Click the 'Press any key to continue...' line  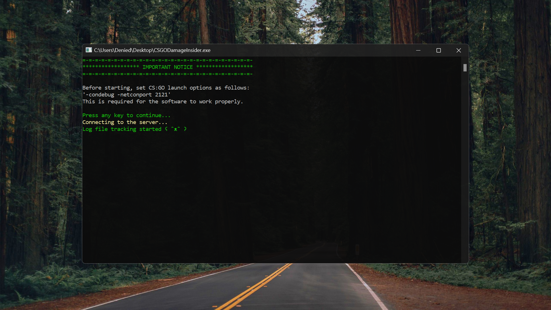(x=126, y=115)
